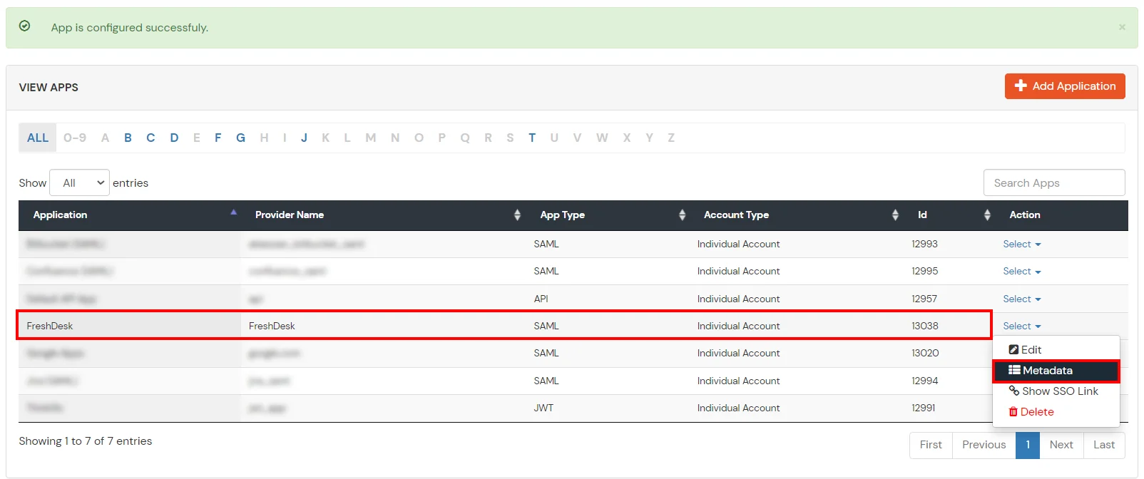Filter apps by letter B
Screen dimensions: 1144x479
click(x=128, y=138)
